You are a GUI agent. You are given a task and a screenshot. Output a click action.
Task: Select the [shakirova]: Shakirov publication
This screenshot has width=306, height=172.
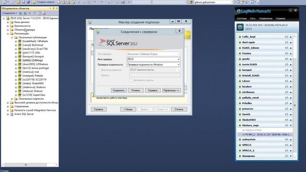click(34, 87)
